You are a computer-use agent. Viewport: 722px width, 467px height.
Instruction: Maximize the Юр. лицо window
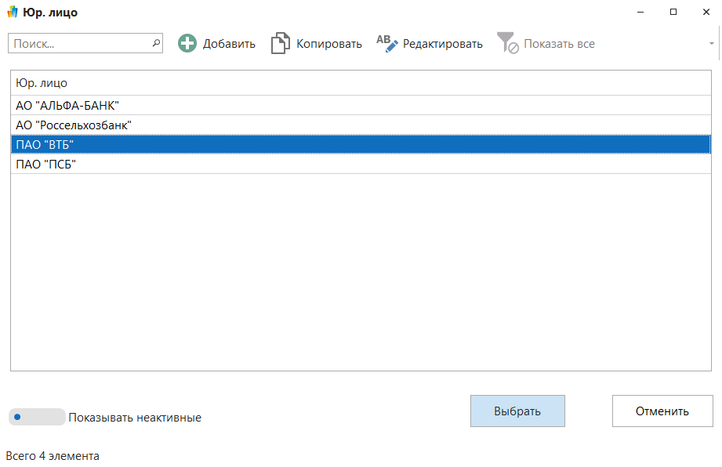(x=673, y=13)
